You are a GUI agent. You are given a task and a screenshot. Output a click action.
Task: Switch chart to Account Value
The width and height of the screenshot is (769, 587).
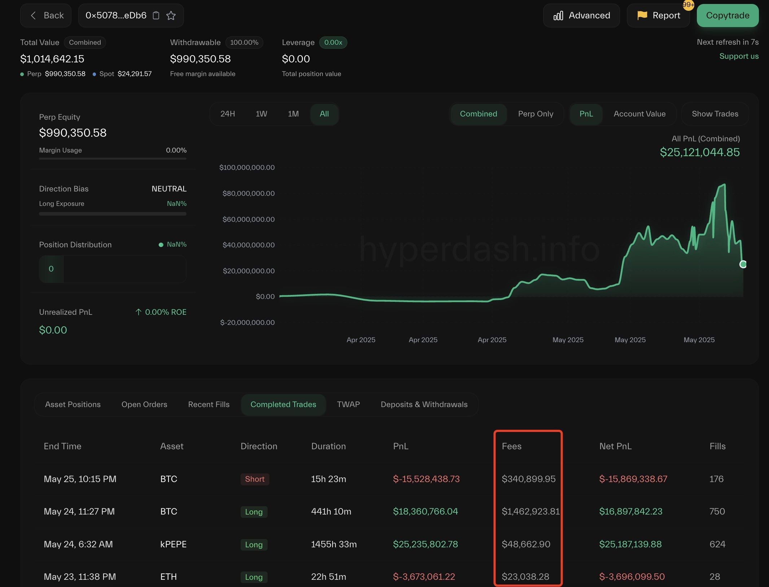click(639, 114)
